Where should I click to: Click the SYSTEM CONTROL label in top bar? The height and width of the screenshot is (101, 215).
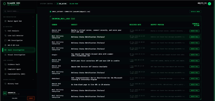click(x=46, y=4)
